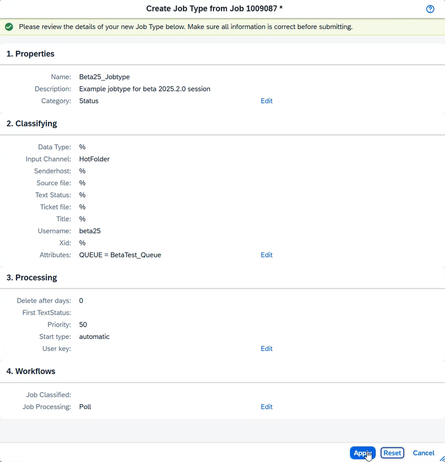This screenshot has height=462, width=445.
Task: Click the review details message strip text
Action: pos(185,27)
